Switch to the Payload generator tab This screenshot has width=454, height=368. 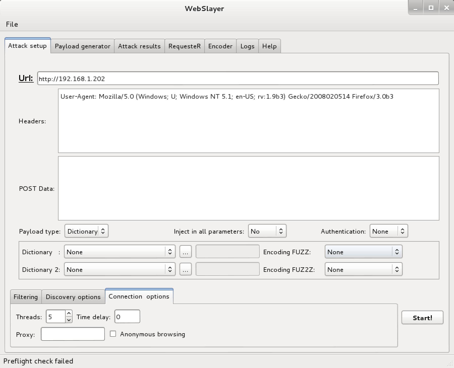[x=82, y=46]
